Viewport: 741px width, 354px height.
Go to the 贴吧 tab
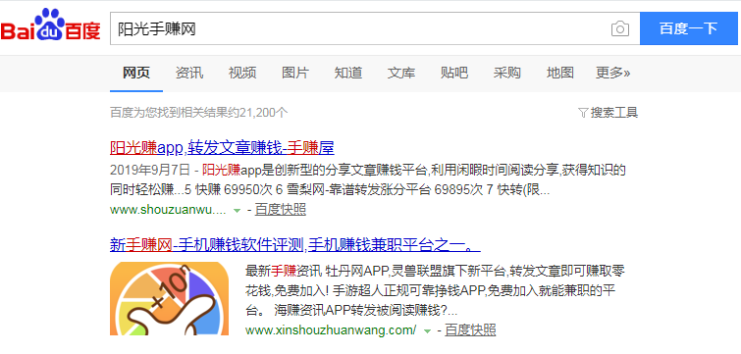[454, 73]
